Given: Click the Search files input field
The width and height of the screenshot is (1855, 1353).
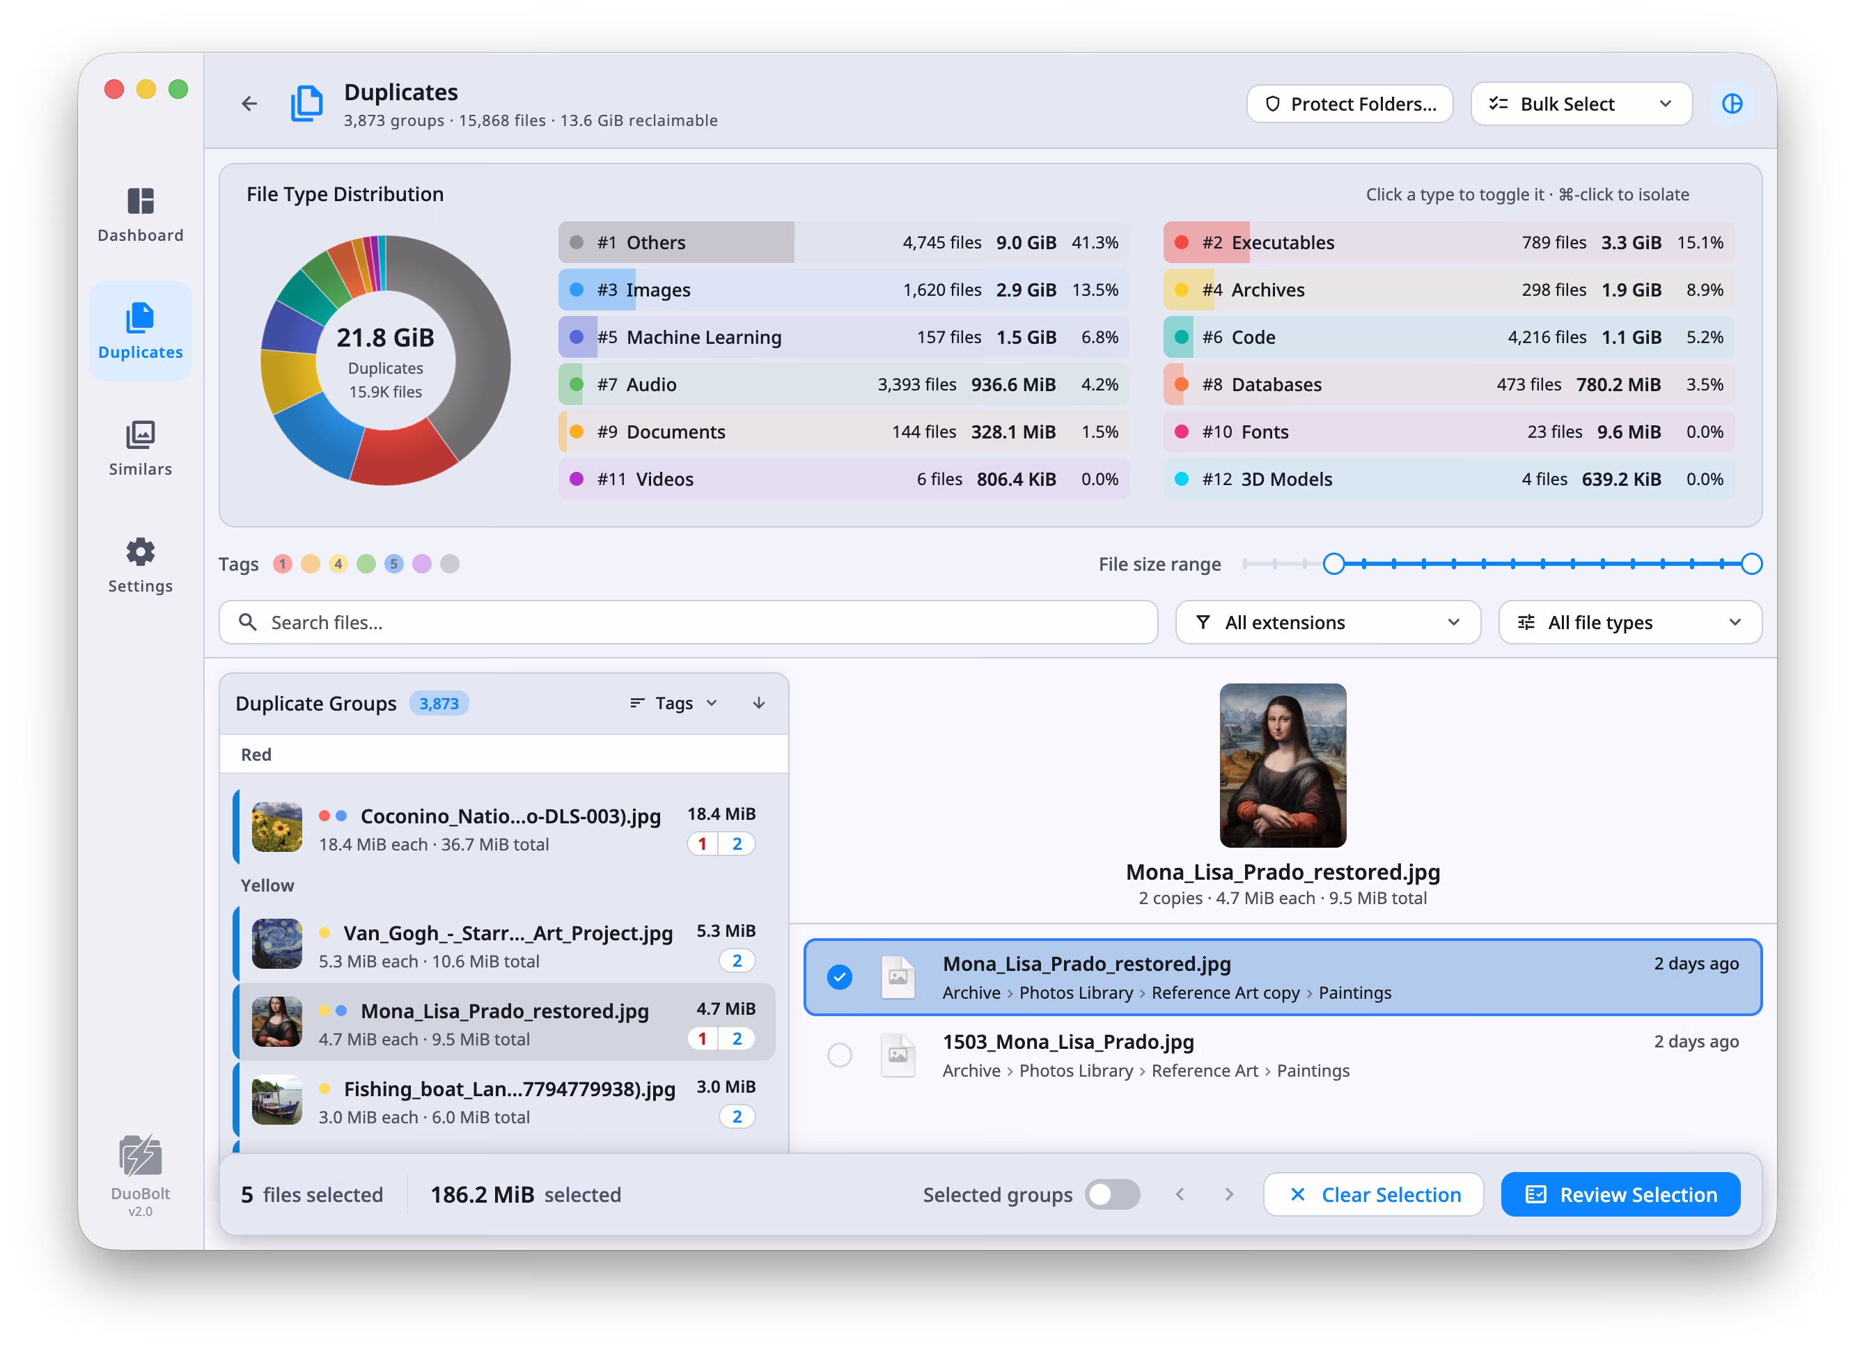Looking at the screenshot, I should point(688,622).
